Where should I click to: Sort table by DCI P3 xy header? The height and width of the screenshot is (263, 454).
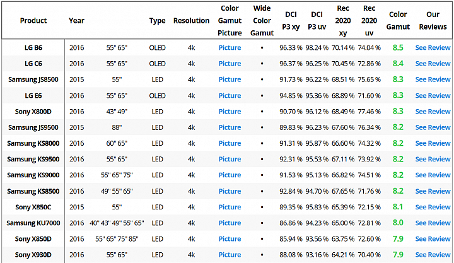(291, 21)
